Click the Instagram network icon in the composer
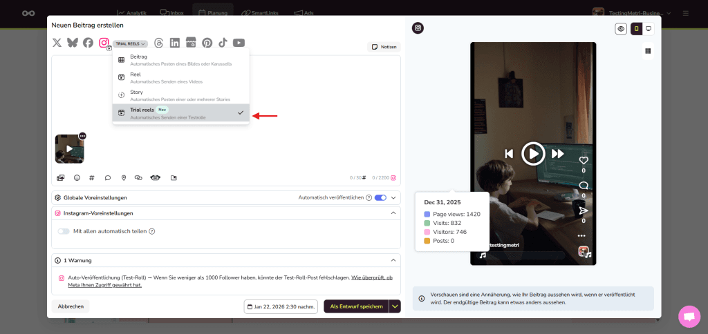This screenshot has height=334, width=708. coord(104,43)
